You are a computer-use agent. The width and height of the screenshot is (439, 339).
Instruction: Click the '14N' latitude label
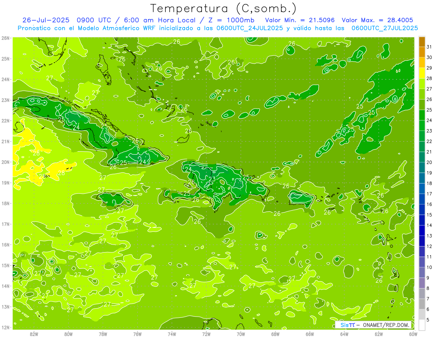click(x=5, y=286)
